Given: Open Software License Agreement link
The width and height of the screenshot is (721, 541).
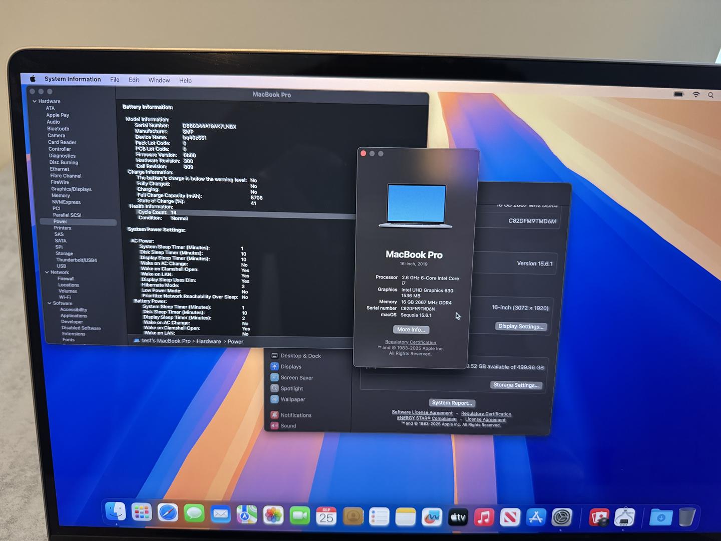Looking at the screenshot, I should click(x=422, y=413).
